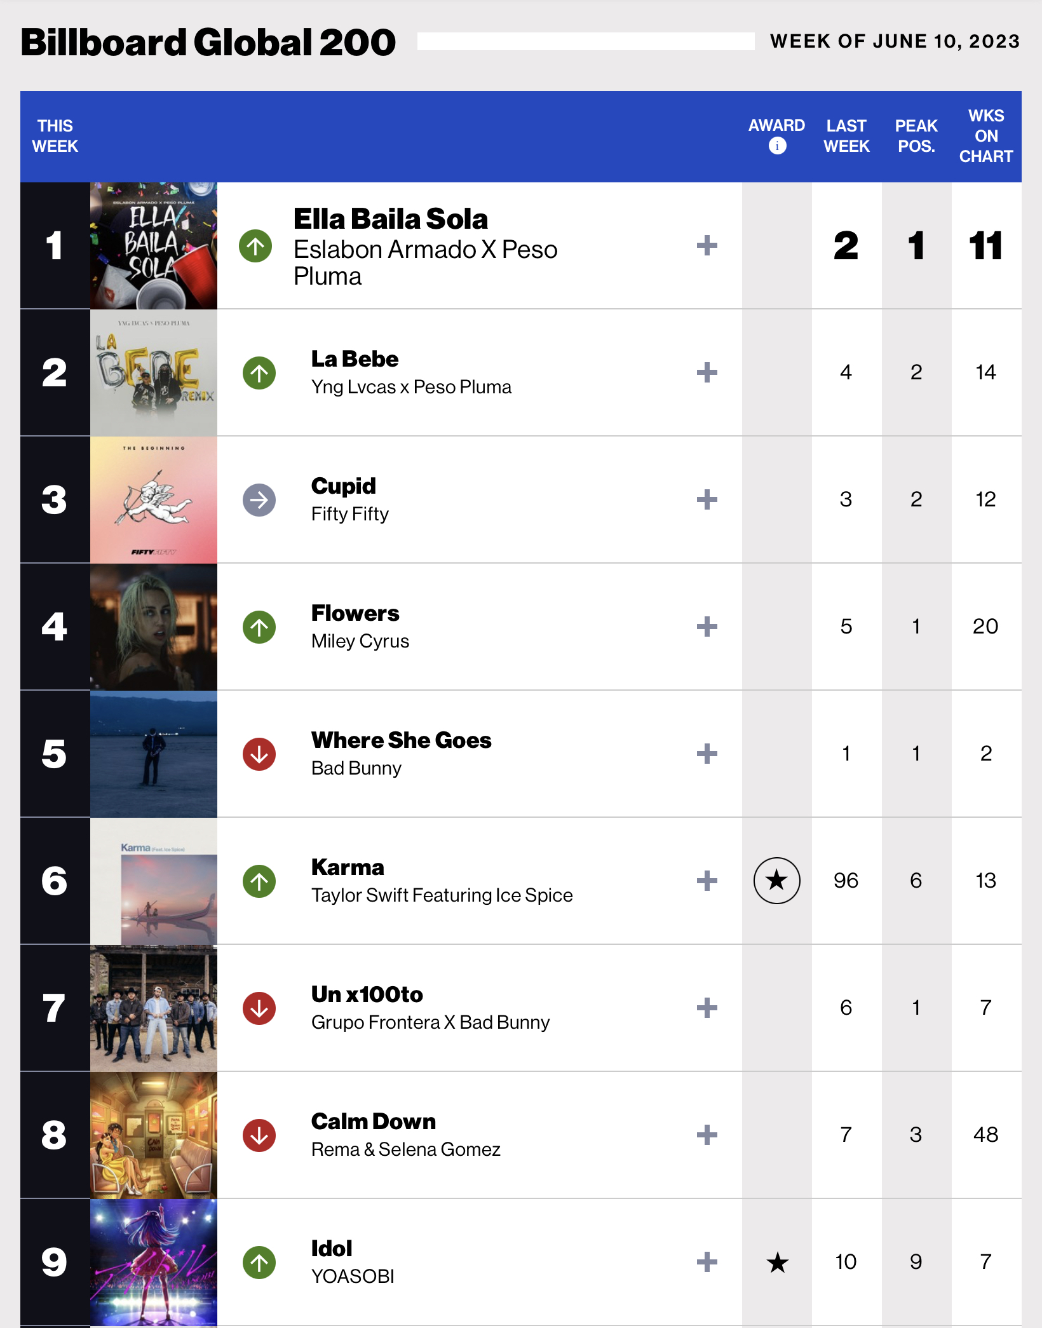Open the Bad Bunny artist link

pos(356,768)
